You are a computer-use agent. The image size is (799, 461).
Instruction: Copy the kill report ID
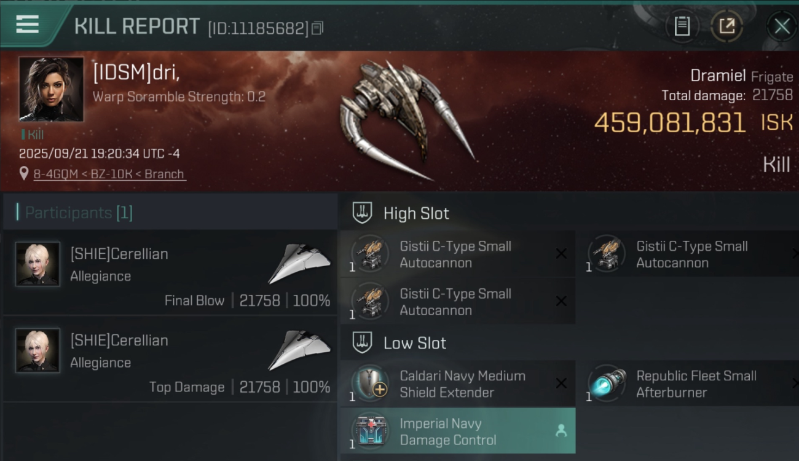[317, 28]
